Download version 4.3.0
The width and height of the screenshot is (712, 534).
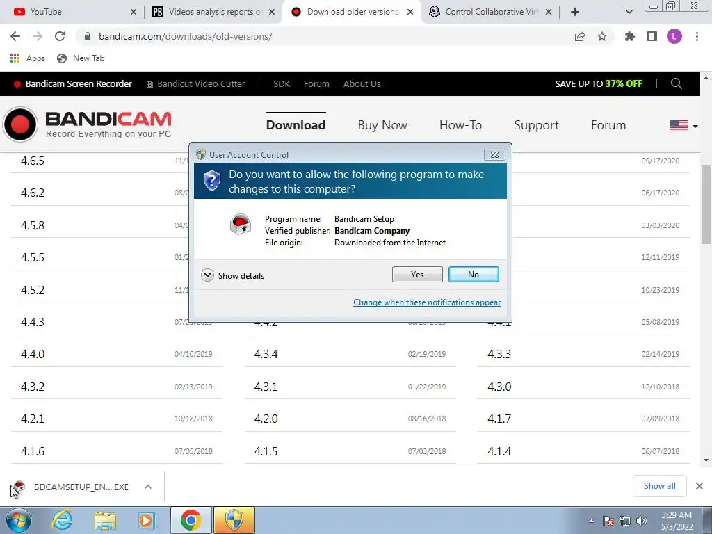pyautogui.click(x=499, y=387)
